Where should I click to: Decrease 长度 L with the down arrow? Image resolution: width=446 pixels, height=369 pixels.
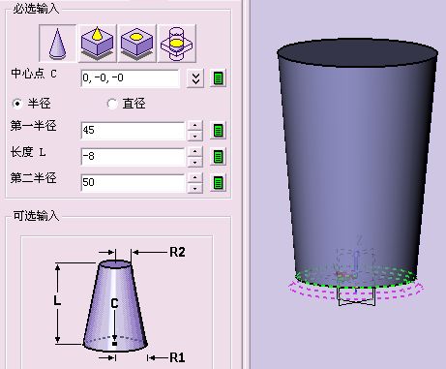click(194, 162)
